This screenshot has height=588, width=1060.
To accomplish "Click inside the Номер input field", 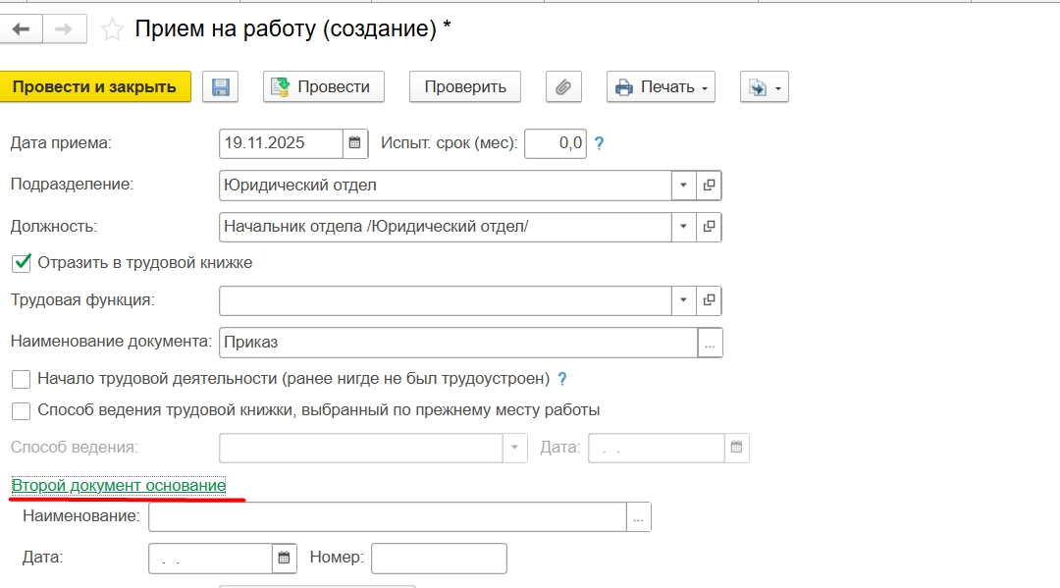I will click(x=438, y=558).
